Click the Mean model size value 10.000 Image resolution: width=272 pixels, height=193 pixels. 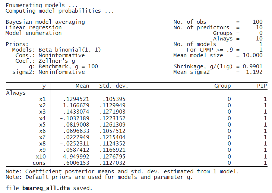click(252, 55)
